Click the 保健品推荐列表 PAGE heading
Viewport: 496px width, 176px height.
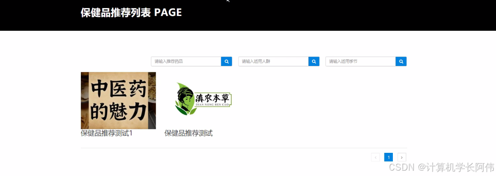(x=131, y=12)
